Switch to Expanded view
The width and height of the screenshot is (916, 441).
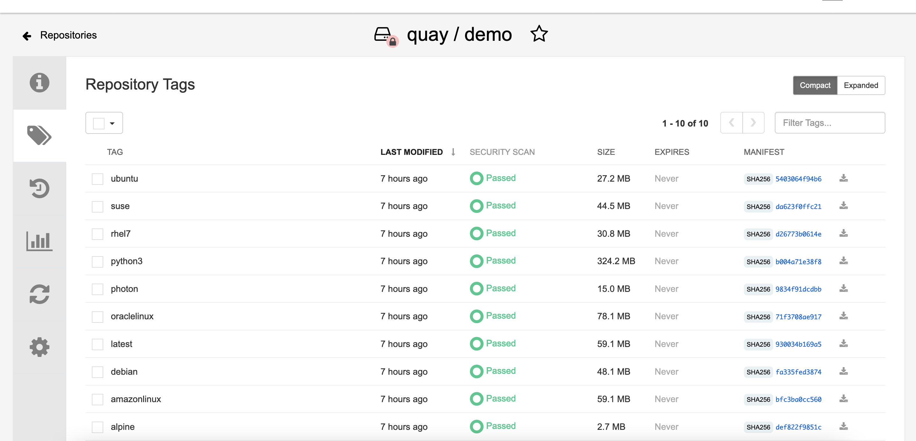861,85
